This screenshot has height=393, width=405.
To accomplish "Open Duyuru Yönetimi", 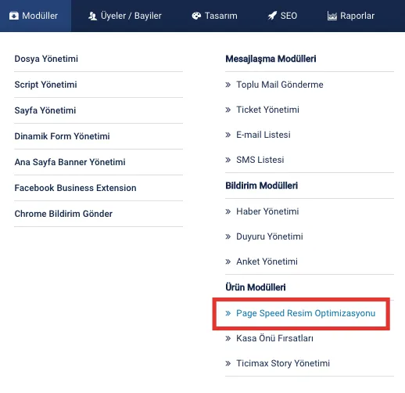I will coord(270,236).
